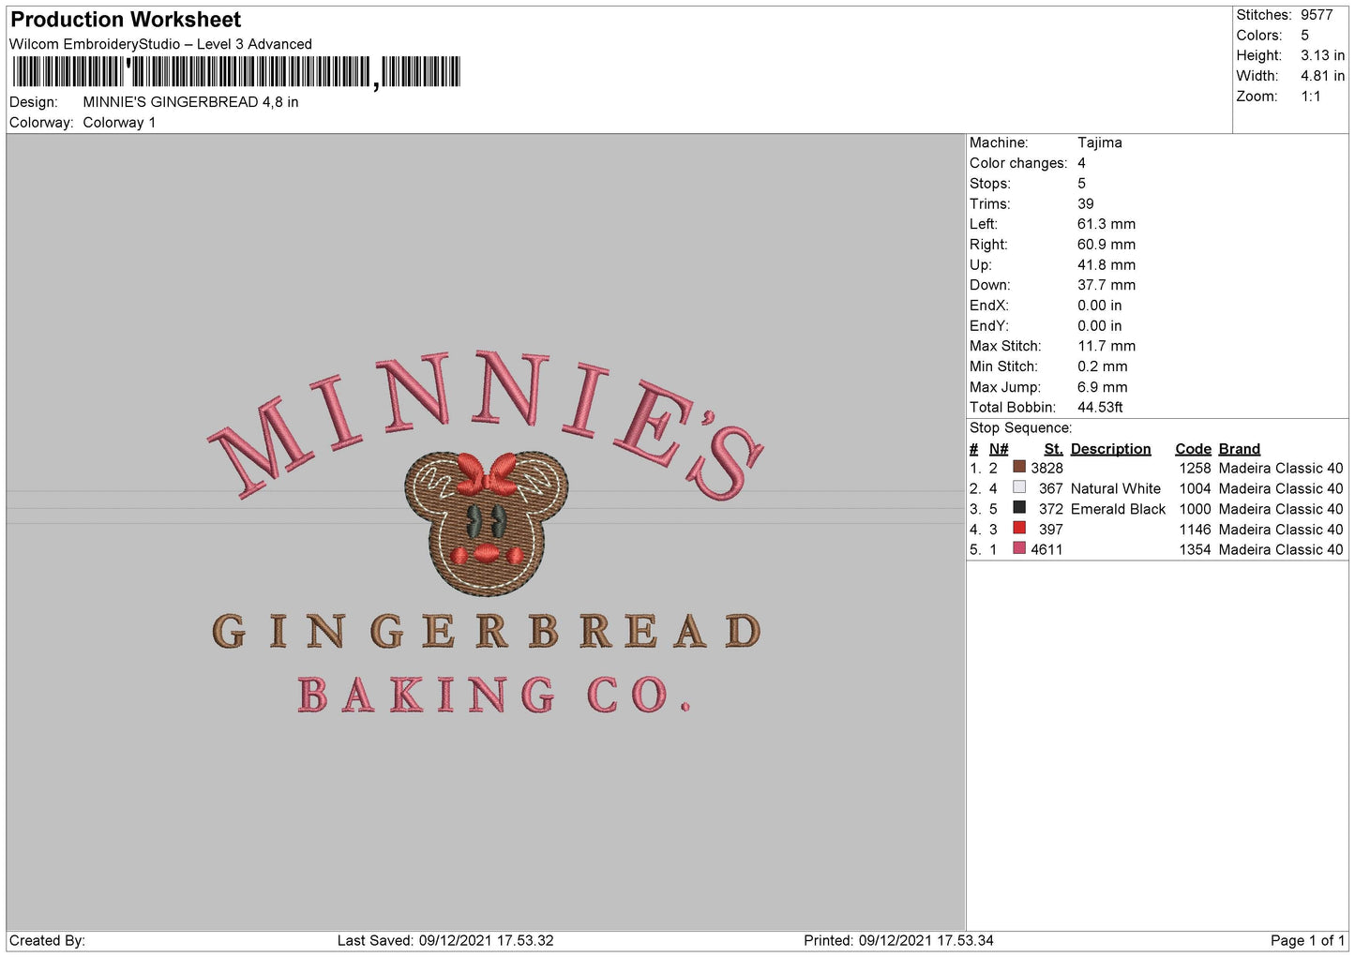This screenshot has height=957, width=1355.
Task: Click the Emerald Black thread color swatch
Action: click(x=1019, y=507)
